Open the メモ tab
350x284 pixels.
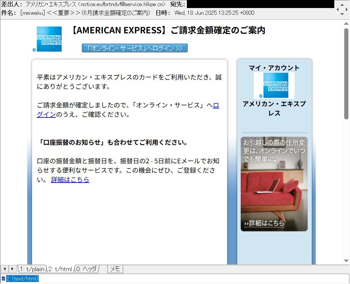point(115,269)
